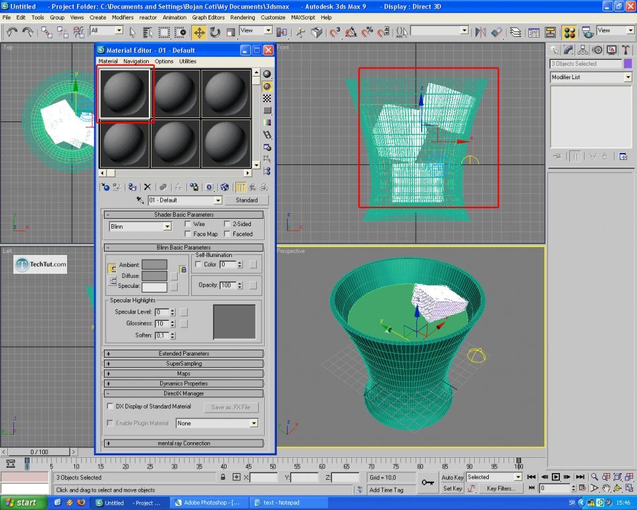Toggle selection lock padlock in status bar
Viewport: 637px width, 510px height.
[223, 477]
